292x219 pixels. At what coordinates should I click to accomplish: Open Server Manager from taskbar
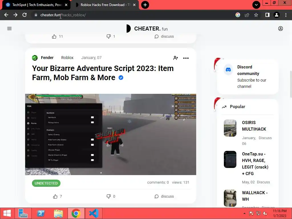[23, 213]
